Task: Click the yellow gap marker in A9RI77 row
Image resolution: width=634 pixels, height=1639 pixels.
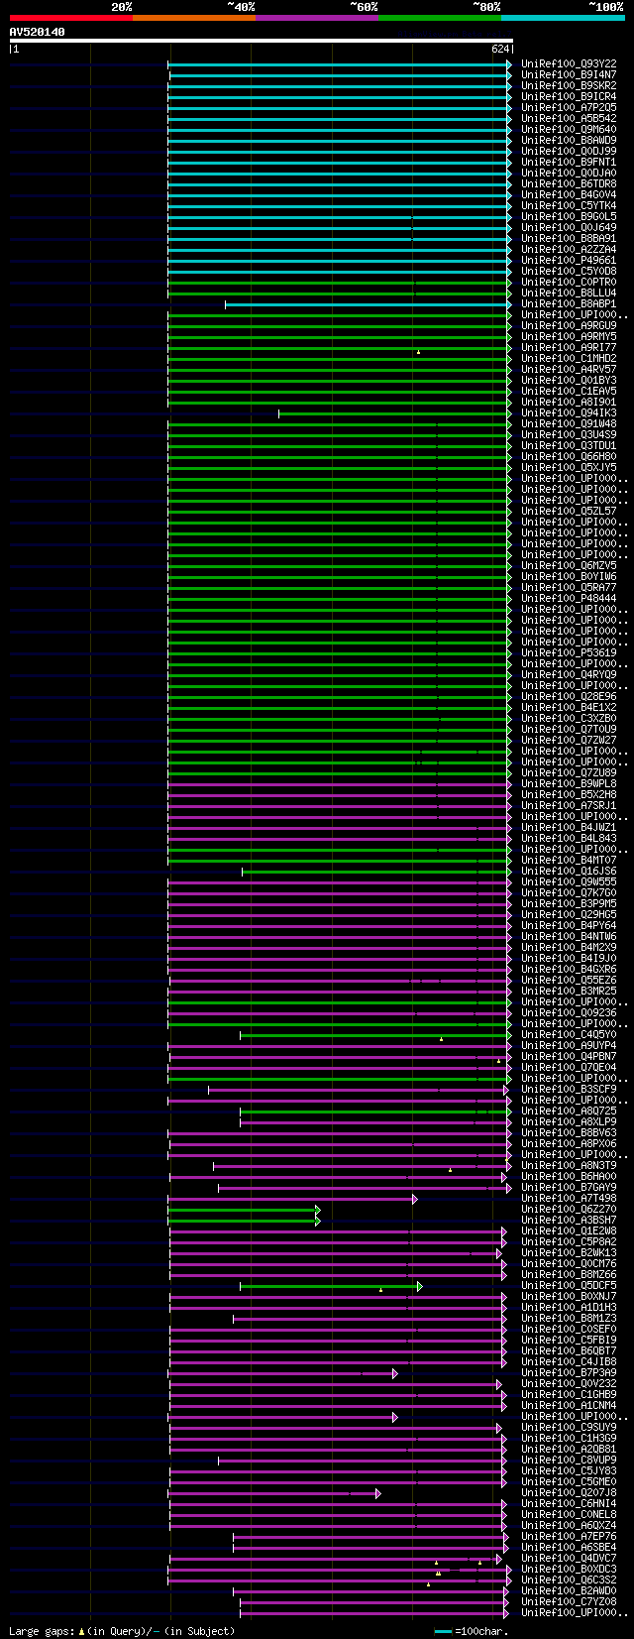Action: point(418,351)
